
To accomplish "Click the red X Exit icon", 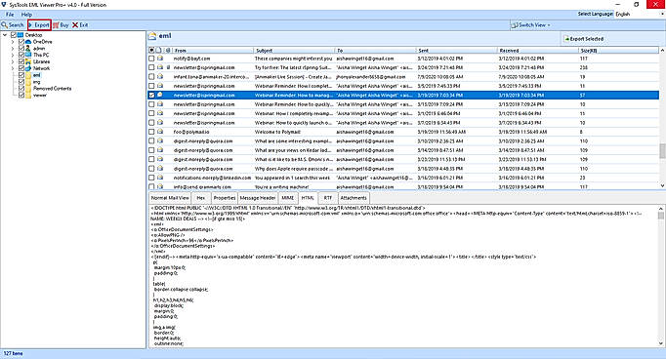I will click(75, 25).
